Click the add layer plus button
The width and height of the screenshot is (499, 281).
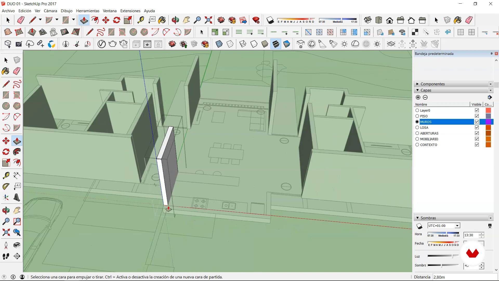click(418, 97)
